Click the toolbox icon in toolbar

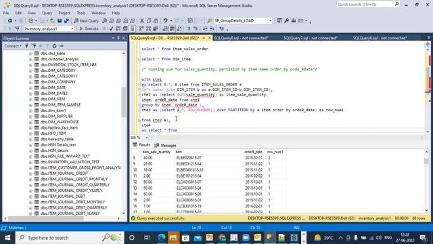[x=294, y=21]
